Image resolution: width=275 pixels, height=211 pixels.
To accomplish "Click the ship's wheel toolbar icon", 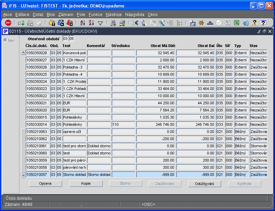I will (201, 23).
